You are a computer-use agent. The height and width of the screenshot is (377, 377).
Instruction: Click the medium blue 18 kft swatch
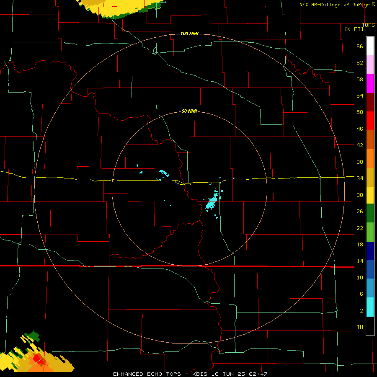coord(370,269)
